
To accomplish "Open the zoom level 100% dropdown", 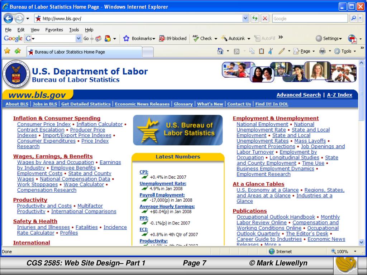I will [355, 251].
